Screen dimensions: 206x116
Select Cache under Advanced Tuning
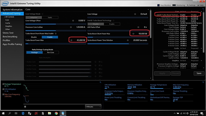pos(8,23)
